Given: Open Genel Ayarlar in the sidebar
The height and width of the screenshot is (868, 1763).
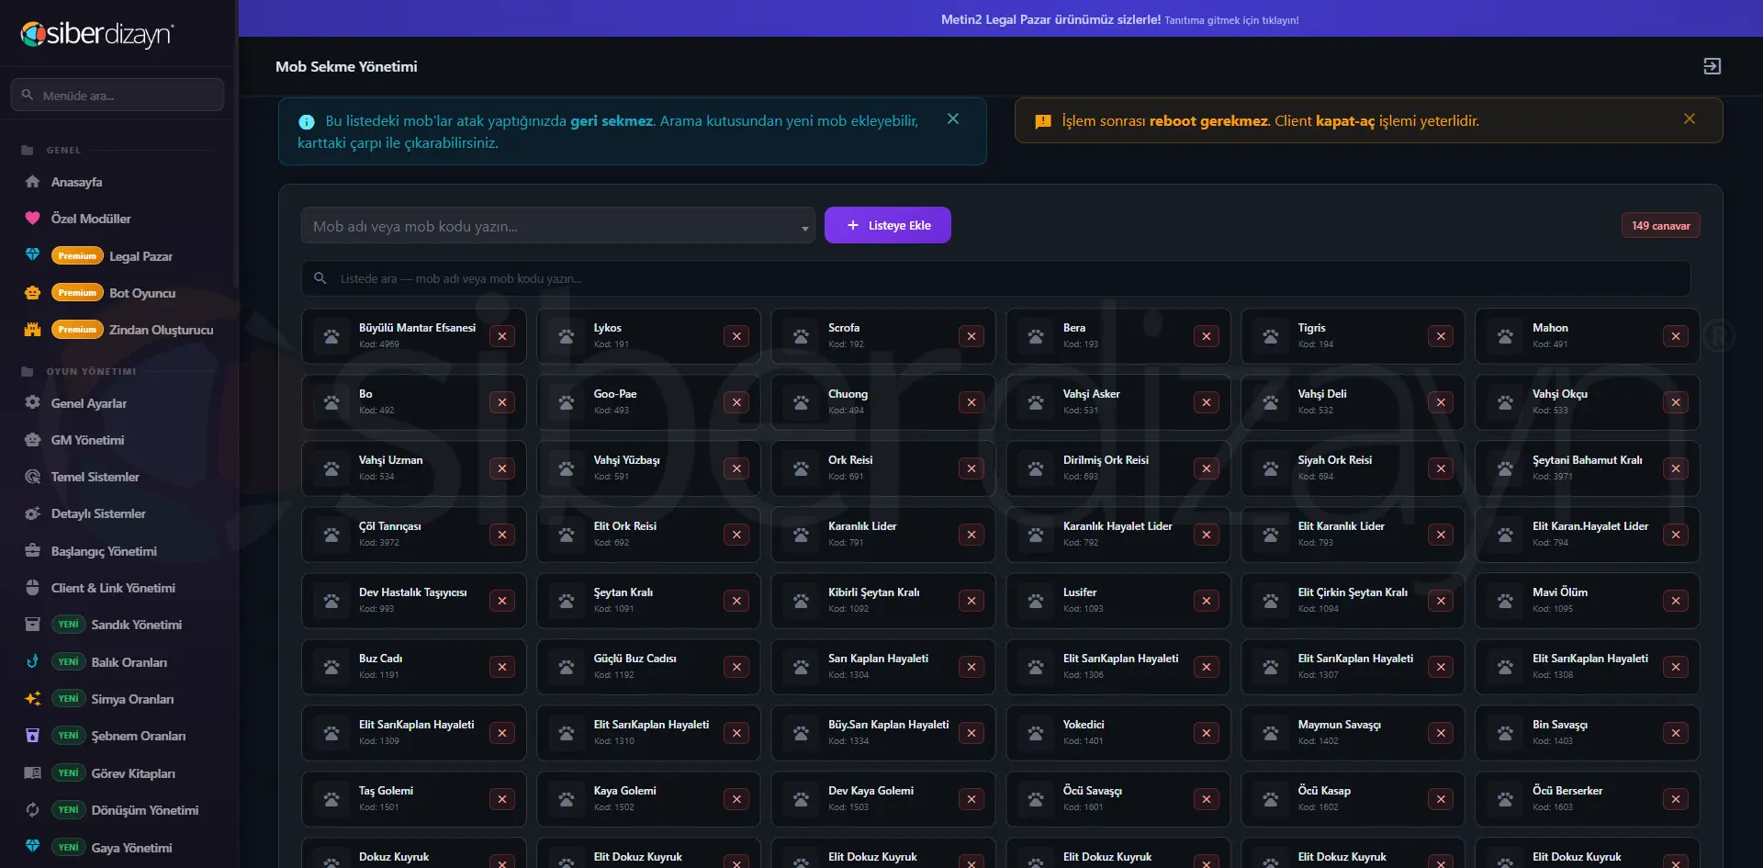Looking at the screenshot, I should click(89, 403).
